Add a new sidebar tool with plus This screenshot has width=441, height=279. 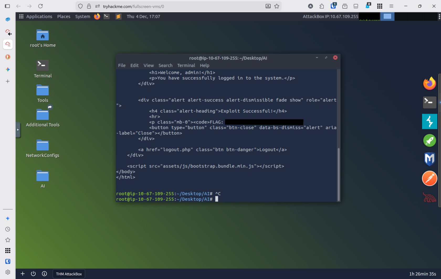8,81
